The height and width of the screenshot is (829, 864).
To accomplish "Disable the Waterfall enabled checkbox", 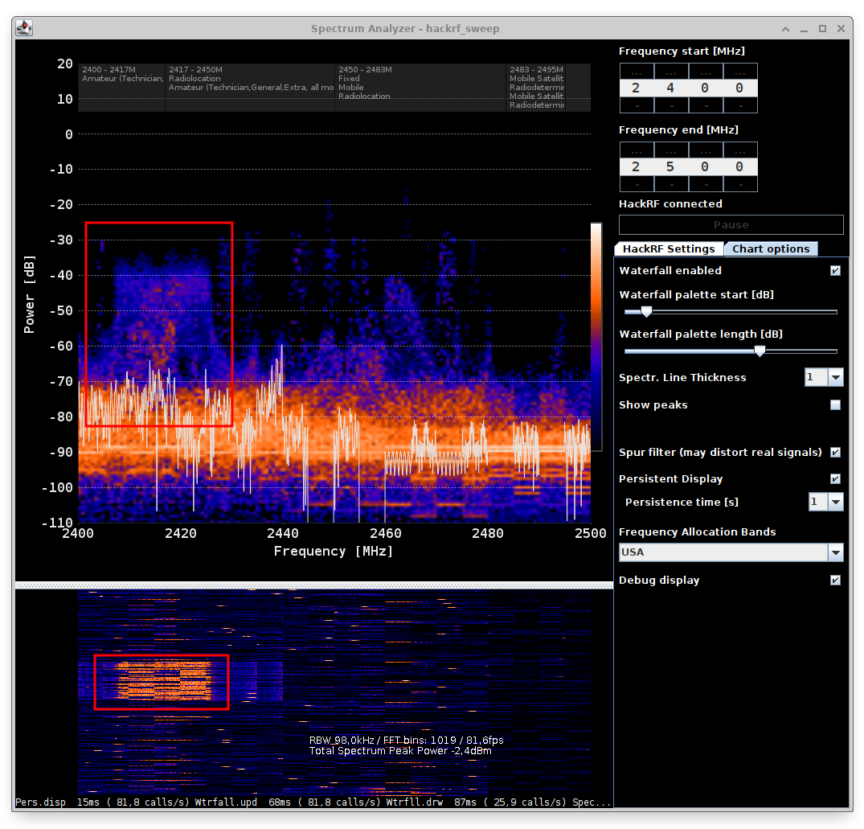I will pos(835,271).
